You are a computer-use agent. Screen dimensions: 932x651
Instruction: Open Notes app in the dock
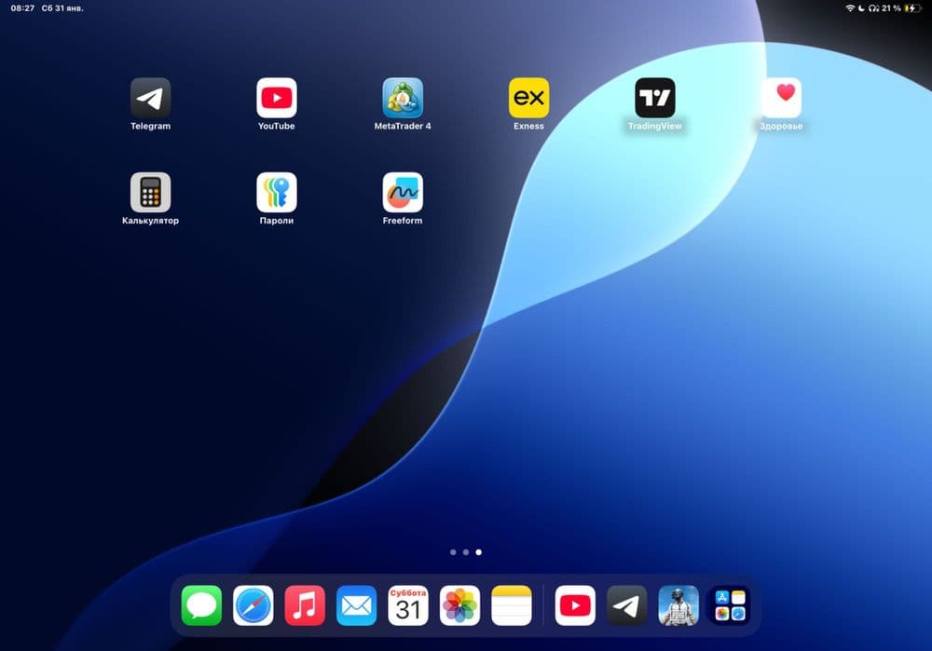(511, 605)
